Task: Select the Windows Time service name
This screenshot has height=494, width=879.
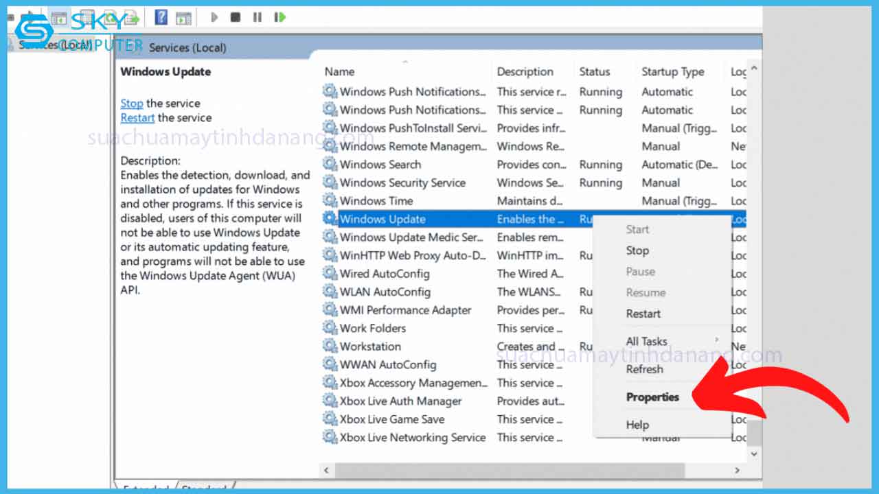Action: point(376,200)
